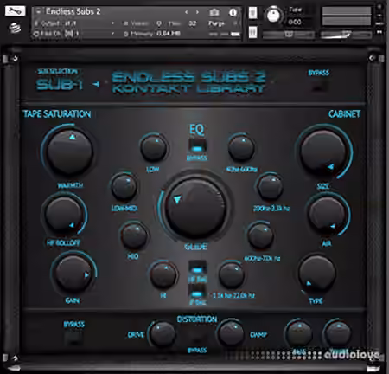The image size is (389, 374).
Task: Click the Treble knob at bottom right
Action: pyautogui.click(x=337, y=334)
